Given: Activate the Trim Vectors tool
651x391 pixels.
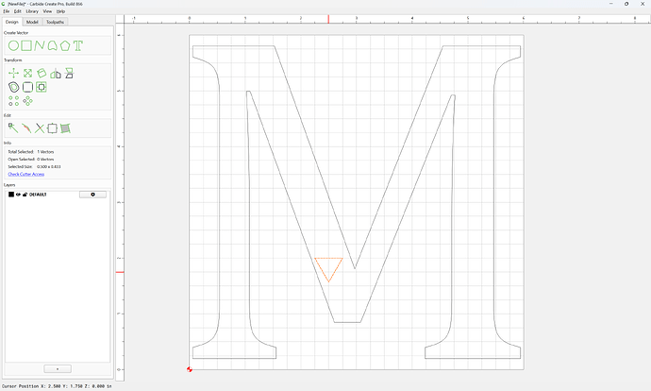Looking at the screenshot, I should coord(26,128).
